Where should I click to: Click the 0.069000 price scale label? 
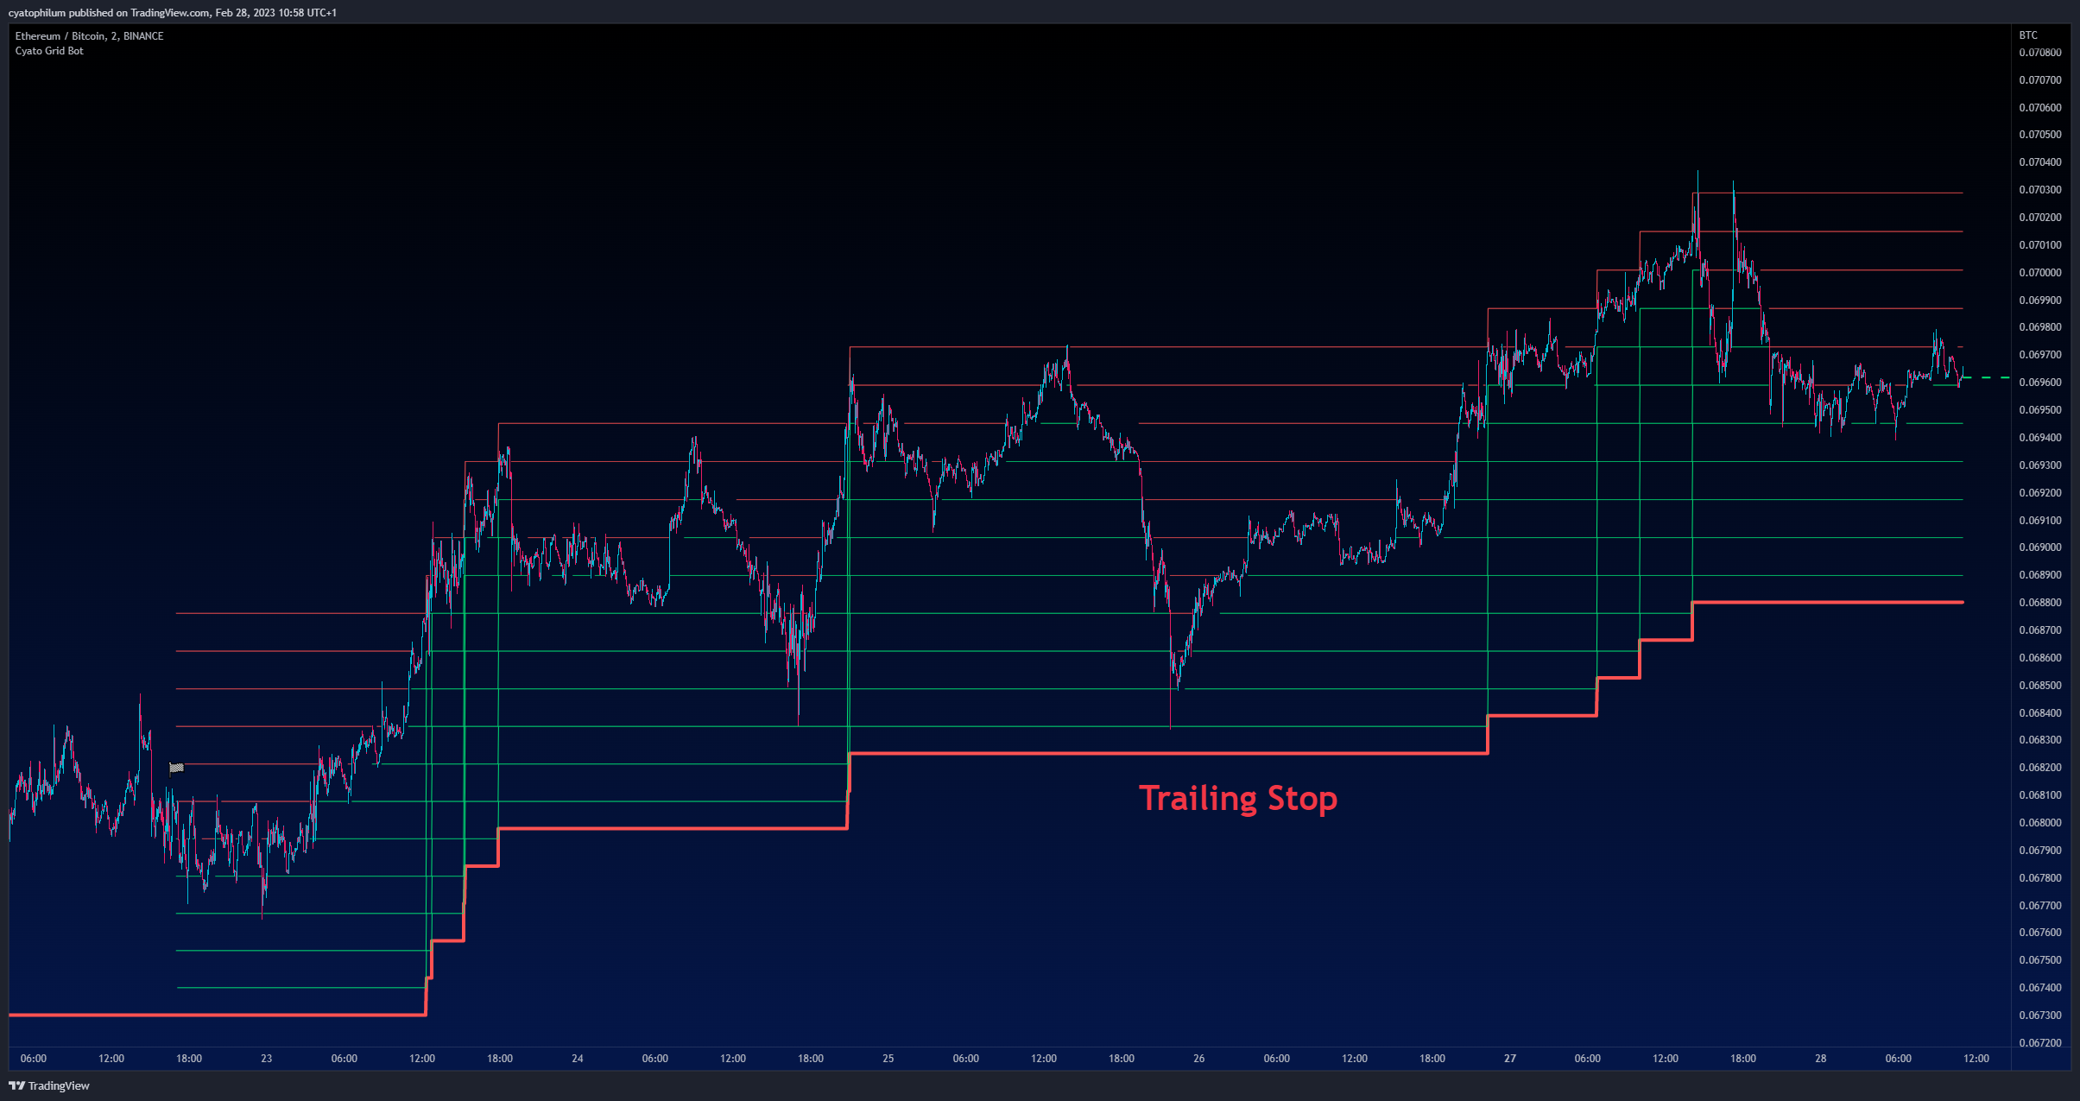click(2039, 547)
